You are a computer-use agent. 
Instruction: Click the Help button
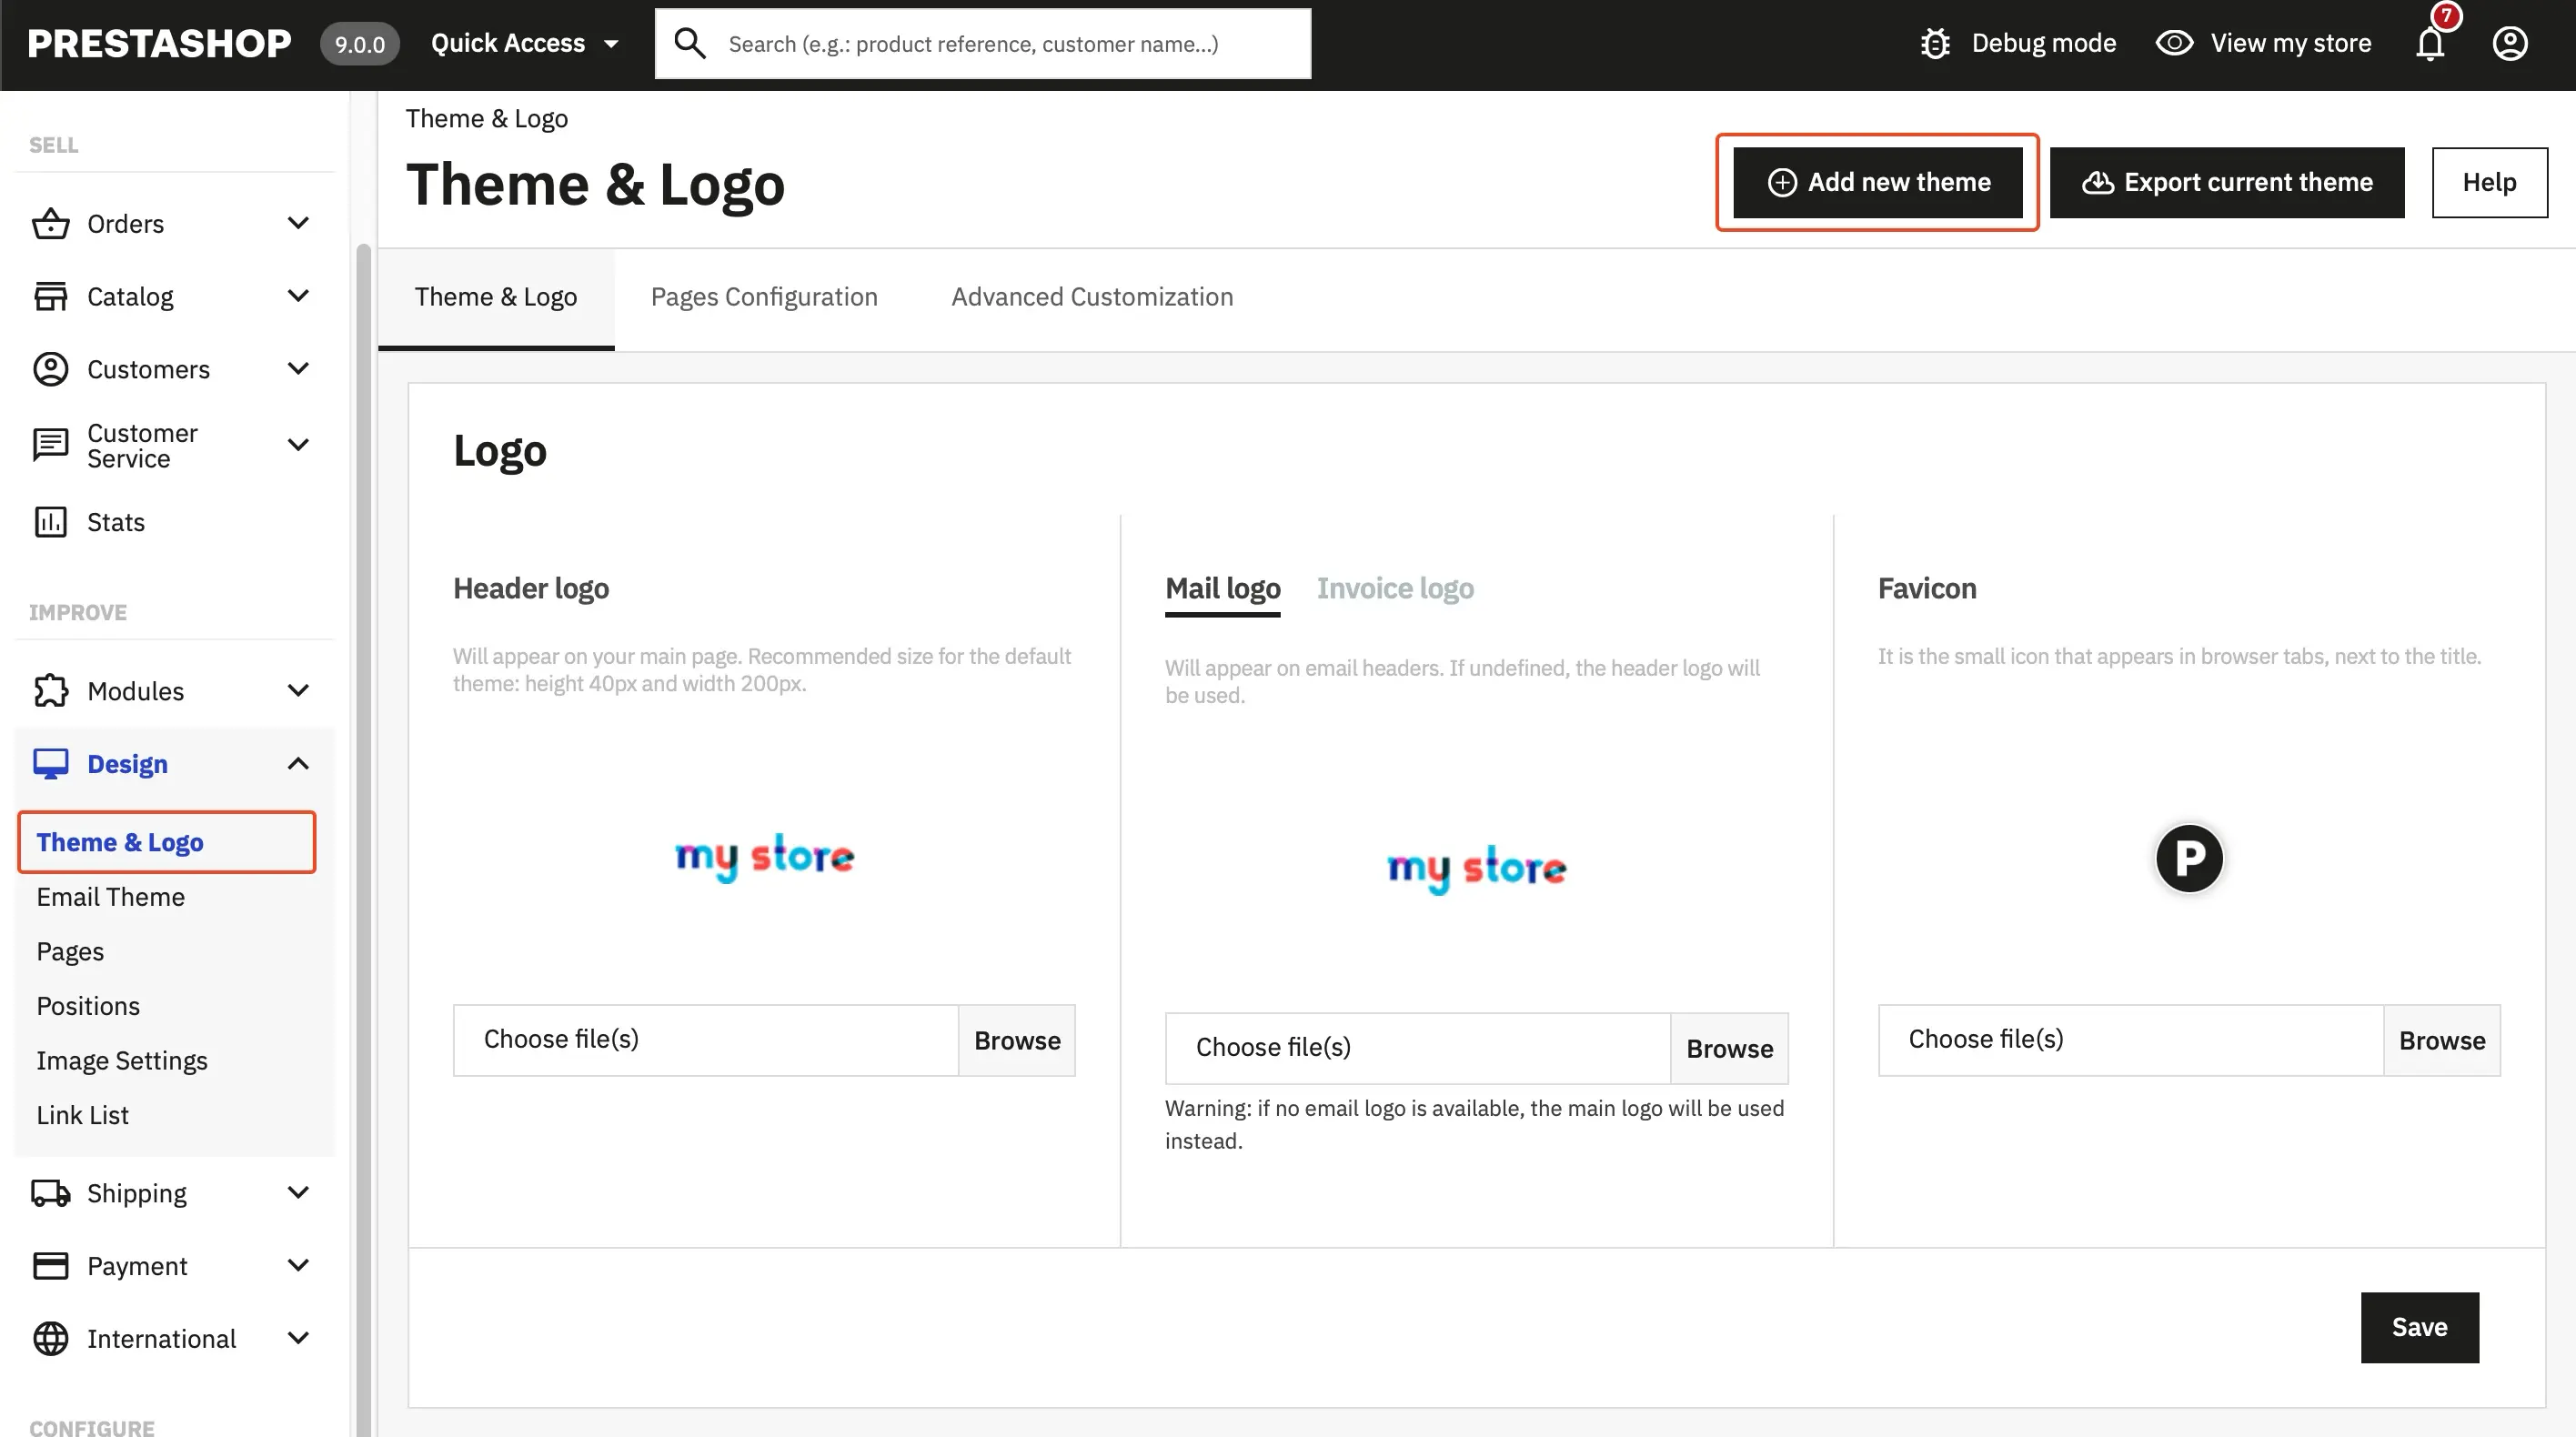(x=2489, y=182)
